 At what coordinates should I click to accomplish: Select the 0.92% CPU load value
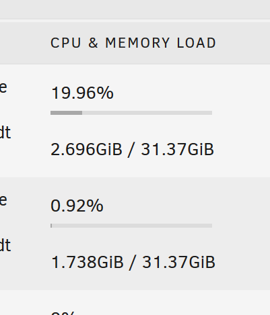click(77, 206)
